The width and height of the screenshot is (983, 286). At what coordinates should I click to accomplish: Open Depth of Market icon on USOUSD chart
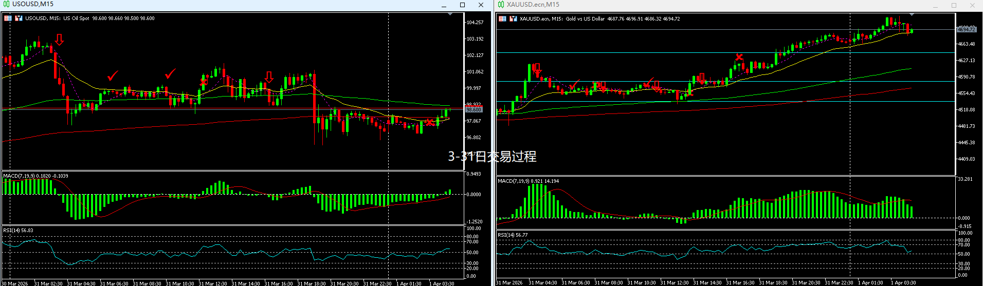(x=19, y=18)
